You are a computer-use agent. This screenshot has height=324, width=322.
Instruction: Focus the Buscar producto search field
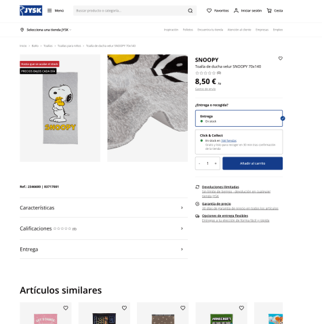tap(130, 11)
